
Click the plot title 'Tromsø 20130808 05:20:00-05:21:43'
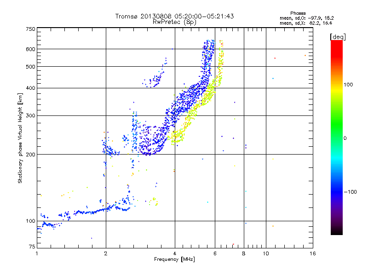174,16
